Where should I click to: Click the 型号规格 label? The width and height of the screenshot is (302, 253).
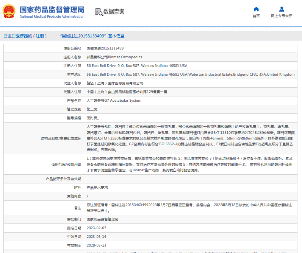click(74, 118)
